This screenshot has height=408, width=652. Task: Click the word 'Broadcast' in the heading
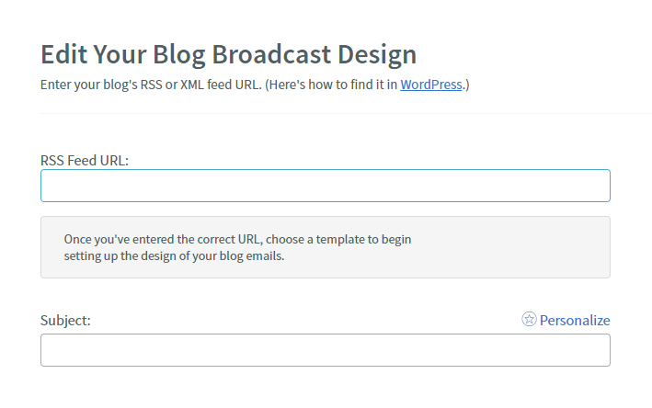271,55
